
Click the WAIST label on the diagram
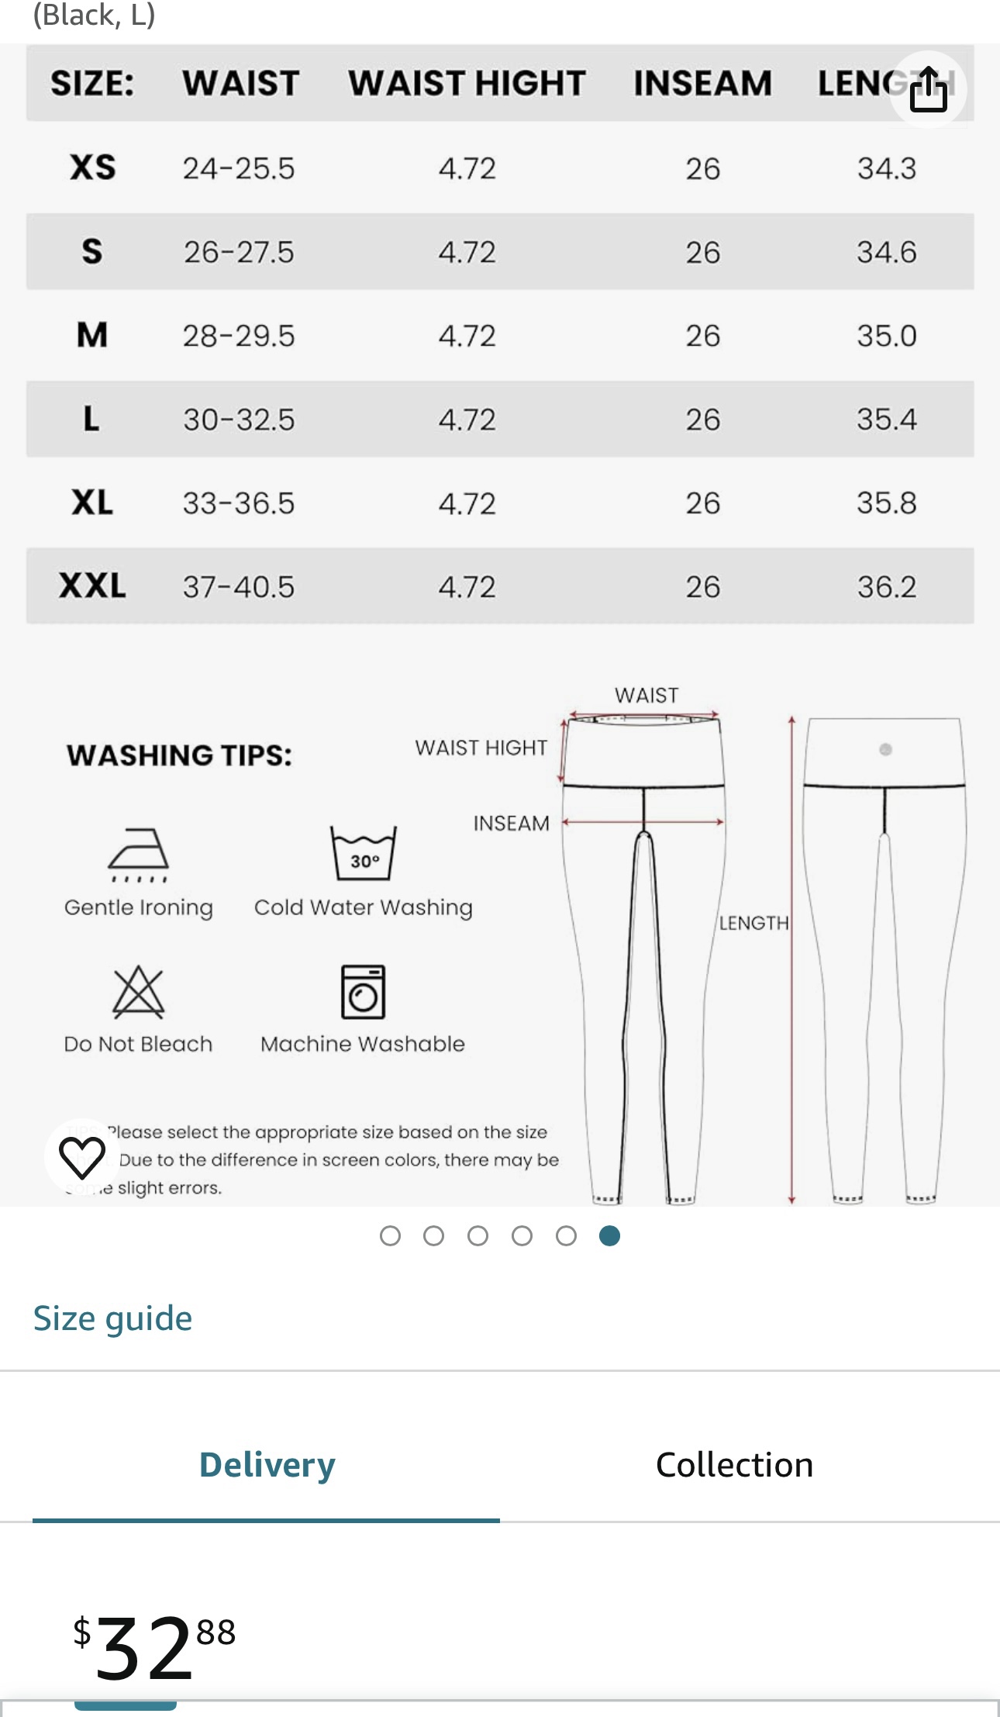coord(648,693)
